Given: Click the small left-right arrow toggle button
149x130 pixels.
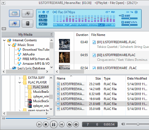Looking at the screenshot, I should pyautogui.click(x=4, y=29).
